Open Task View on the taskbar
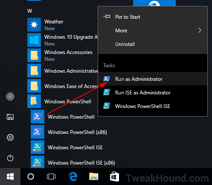The height and width of the screenshot is (185, 212). click(x=51, y=176)
